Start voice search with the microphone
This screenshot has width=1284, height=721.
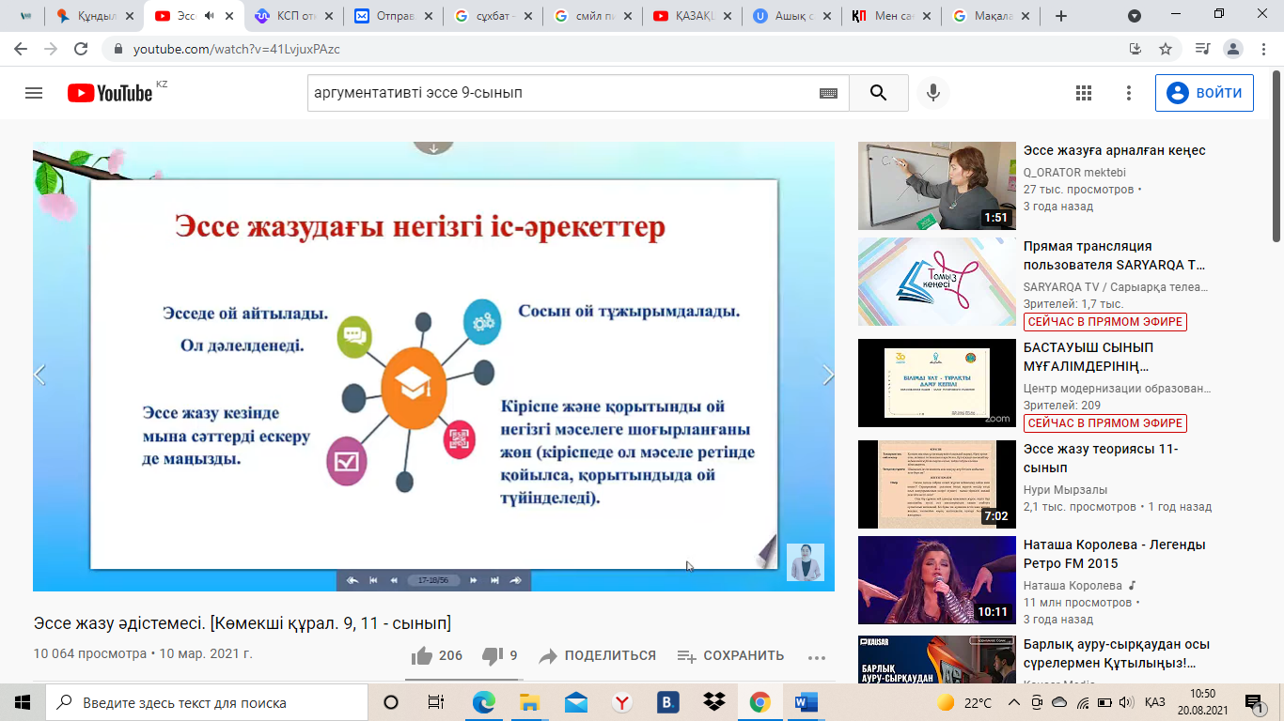tap(933, 93)
